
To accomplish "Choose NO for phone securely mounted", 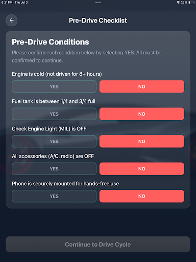I will 142,196.
